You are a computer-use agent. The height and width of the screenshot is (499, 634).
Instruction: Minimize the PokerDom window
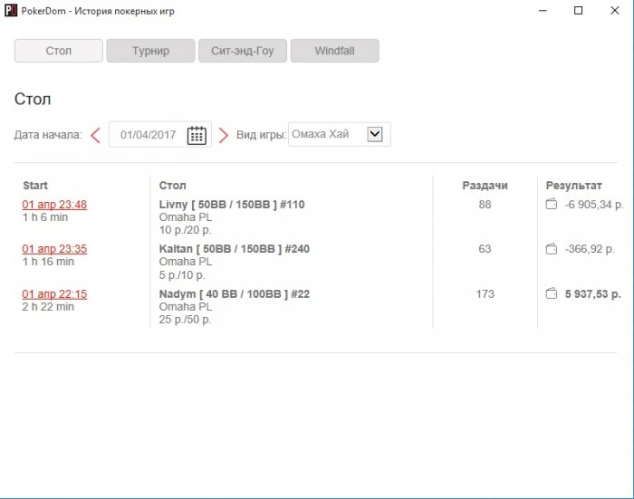point(543,11)
